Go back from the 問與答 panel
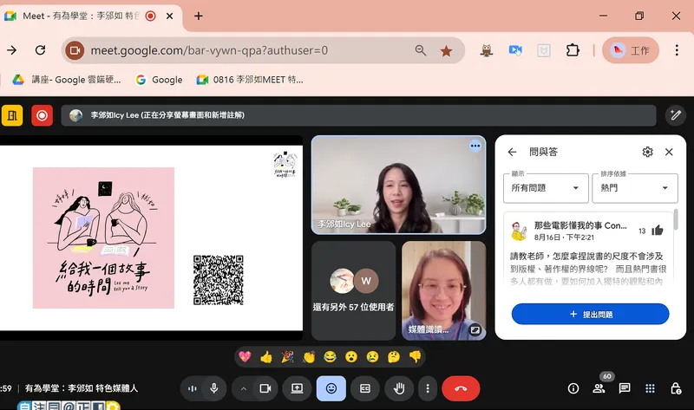This screenshot has width=694, height=410. click(x=512, y=153)
